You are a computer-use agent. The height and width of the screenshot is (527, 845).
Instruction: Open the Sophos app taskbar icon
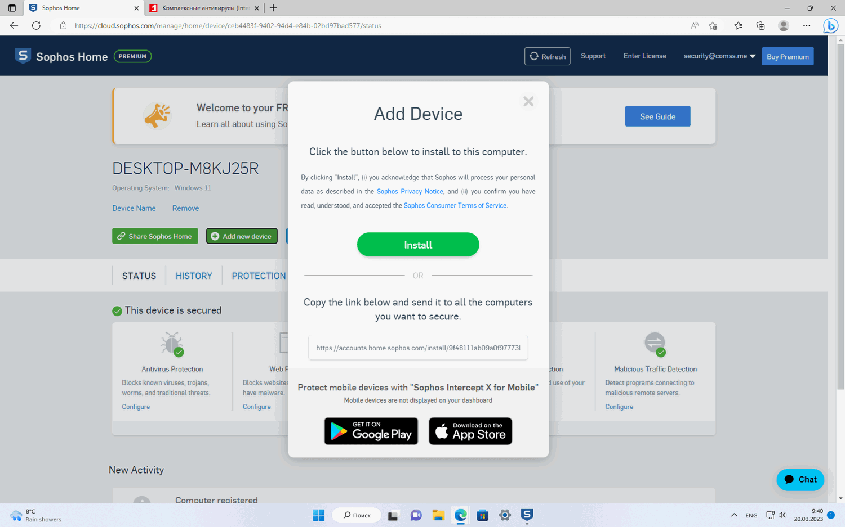527,515
